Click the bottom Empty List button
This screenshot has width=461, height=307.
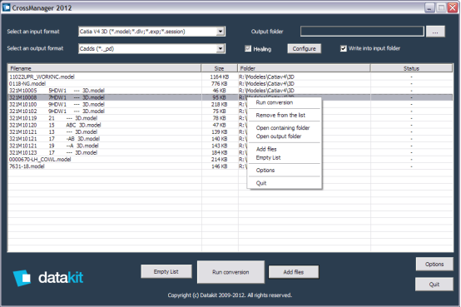tap(166, 271)
